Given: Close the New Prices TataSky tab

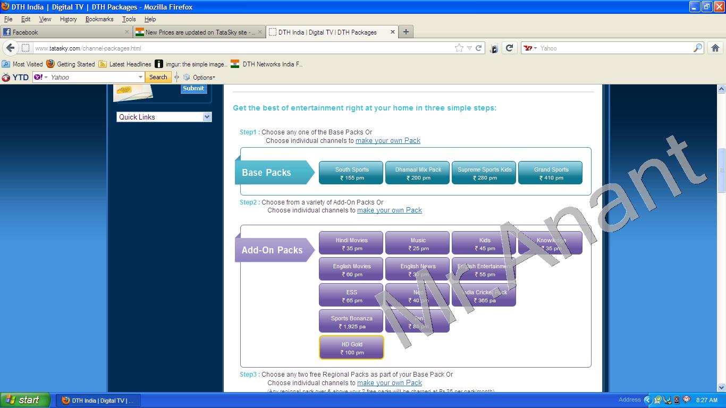Looking at the screenshot, I should click(x=260, y=32).
